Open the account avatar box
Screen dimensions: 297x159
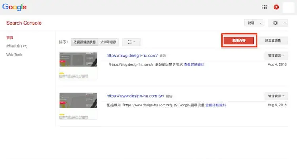(288, 8)
